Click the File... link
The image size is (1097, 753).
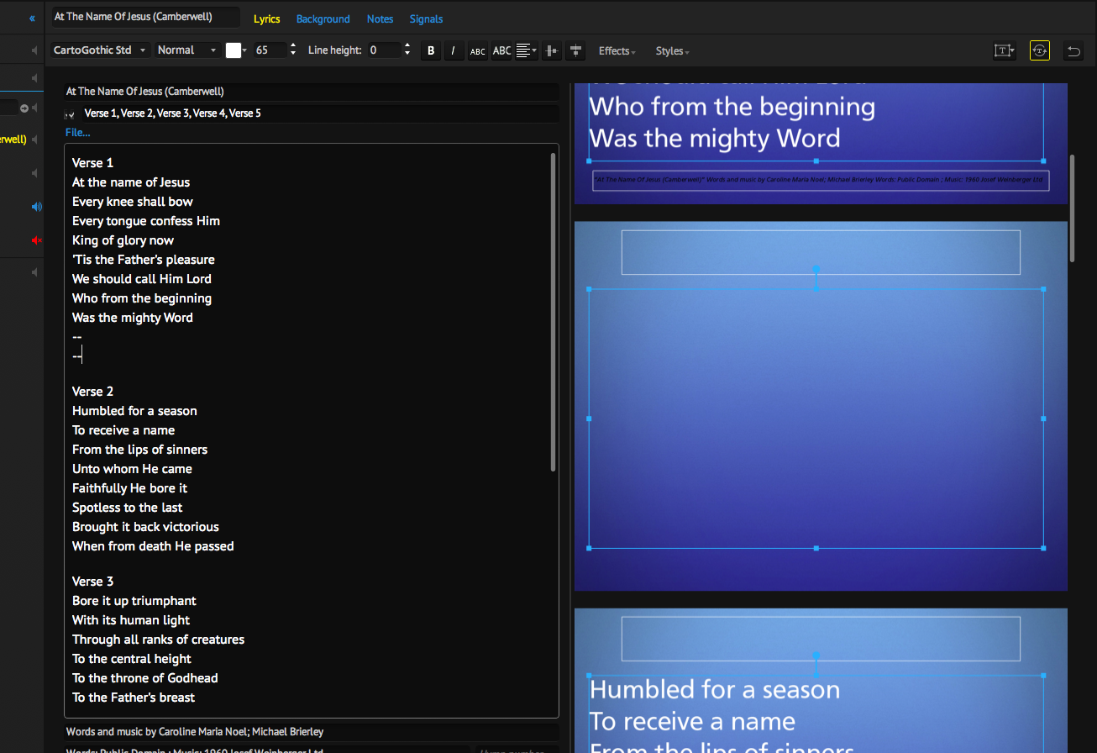78,132
